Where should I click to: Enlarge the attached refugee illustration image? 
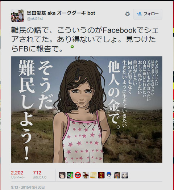click(87, 109)
